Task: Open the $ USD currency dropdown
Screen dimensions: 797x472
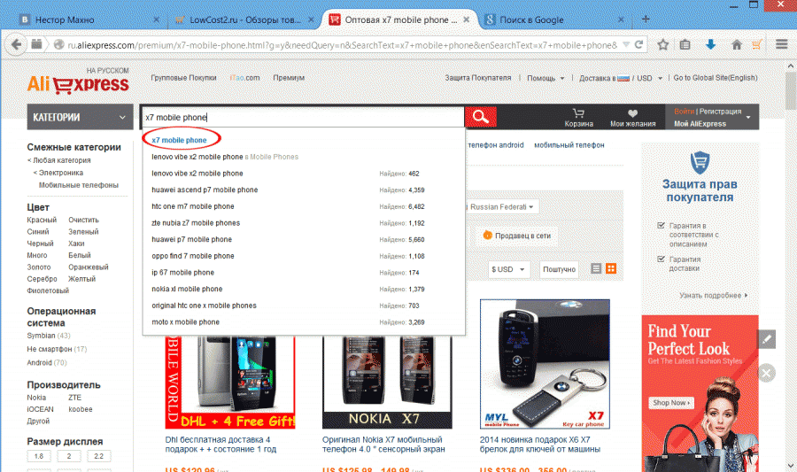Action: point(508,269)
